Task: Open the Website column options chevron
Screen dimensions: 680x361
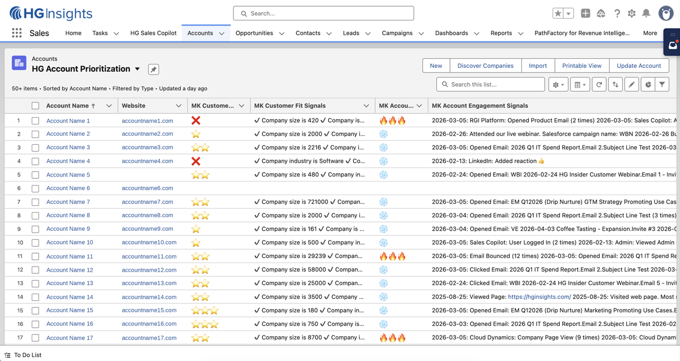Action: [179, 106]
